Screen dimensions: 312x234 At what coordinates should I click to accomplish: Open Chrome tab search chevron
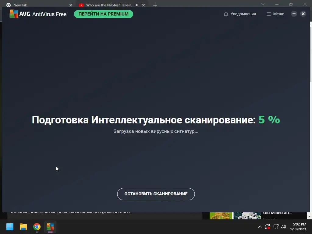263,4
